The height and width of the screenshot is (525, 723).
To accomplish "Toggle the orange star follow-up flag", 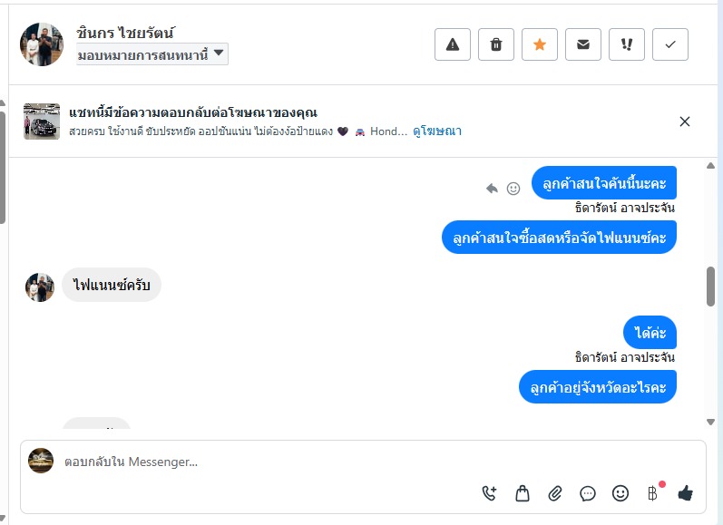I will (x=540, y=44).
